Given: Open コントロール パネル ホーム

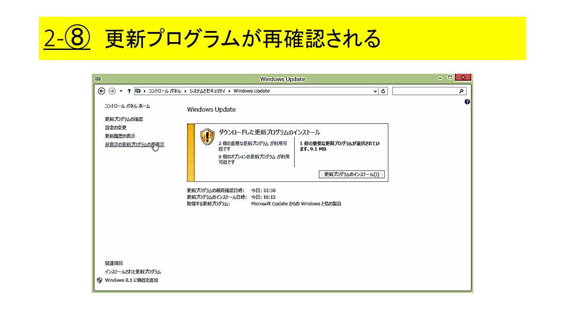Looking at the screenshot, I should point(127,106).
